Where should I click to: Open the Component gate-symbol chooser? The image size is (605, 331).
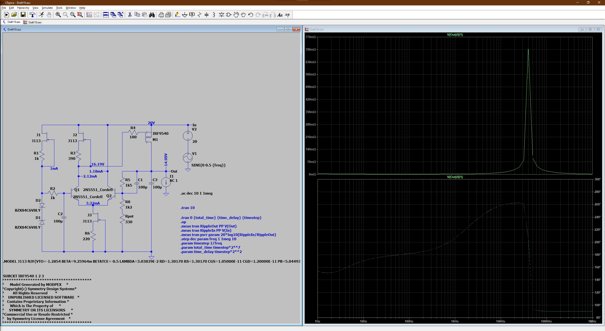pos(229,15)
